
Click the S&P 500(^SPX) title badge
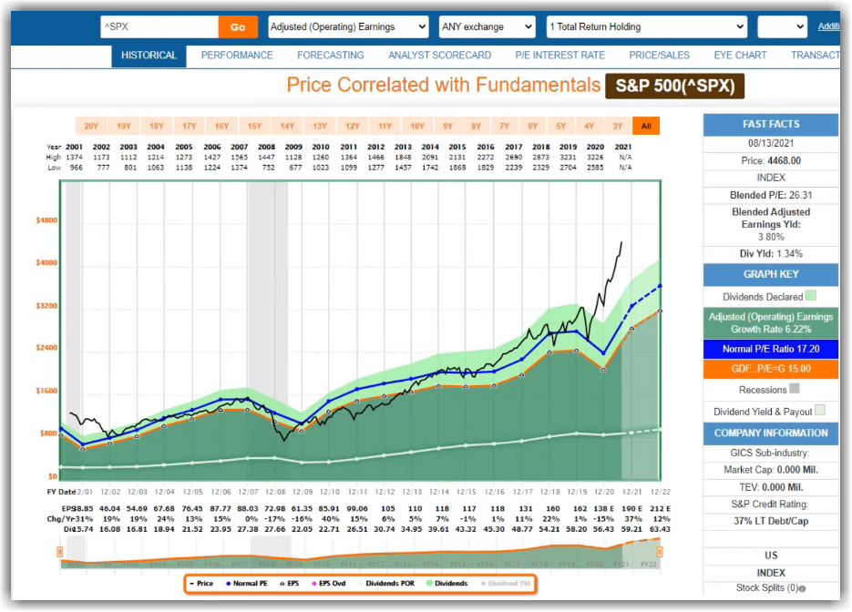click(675, 86)
